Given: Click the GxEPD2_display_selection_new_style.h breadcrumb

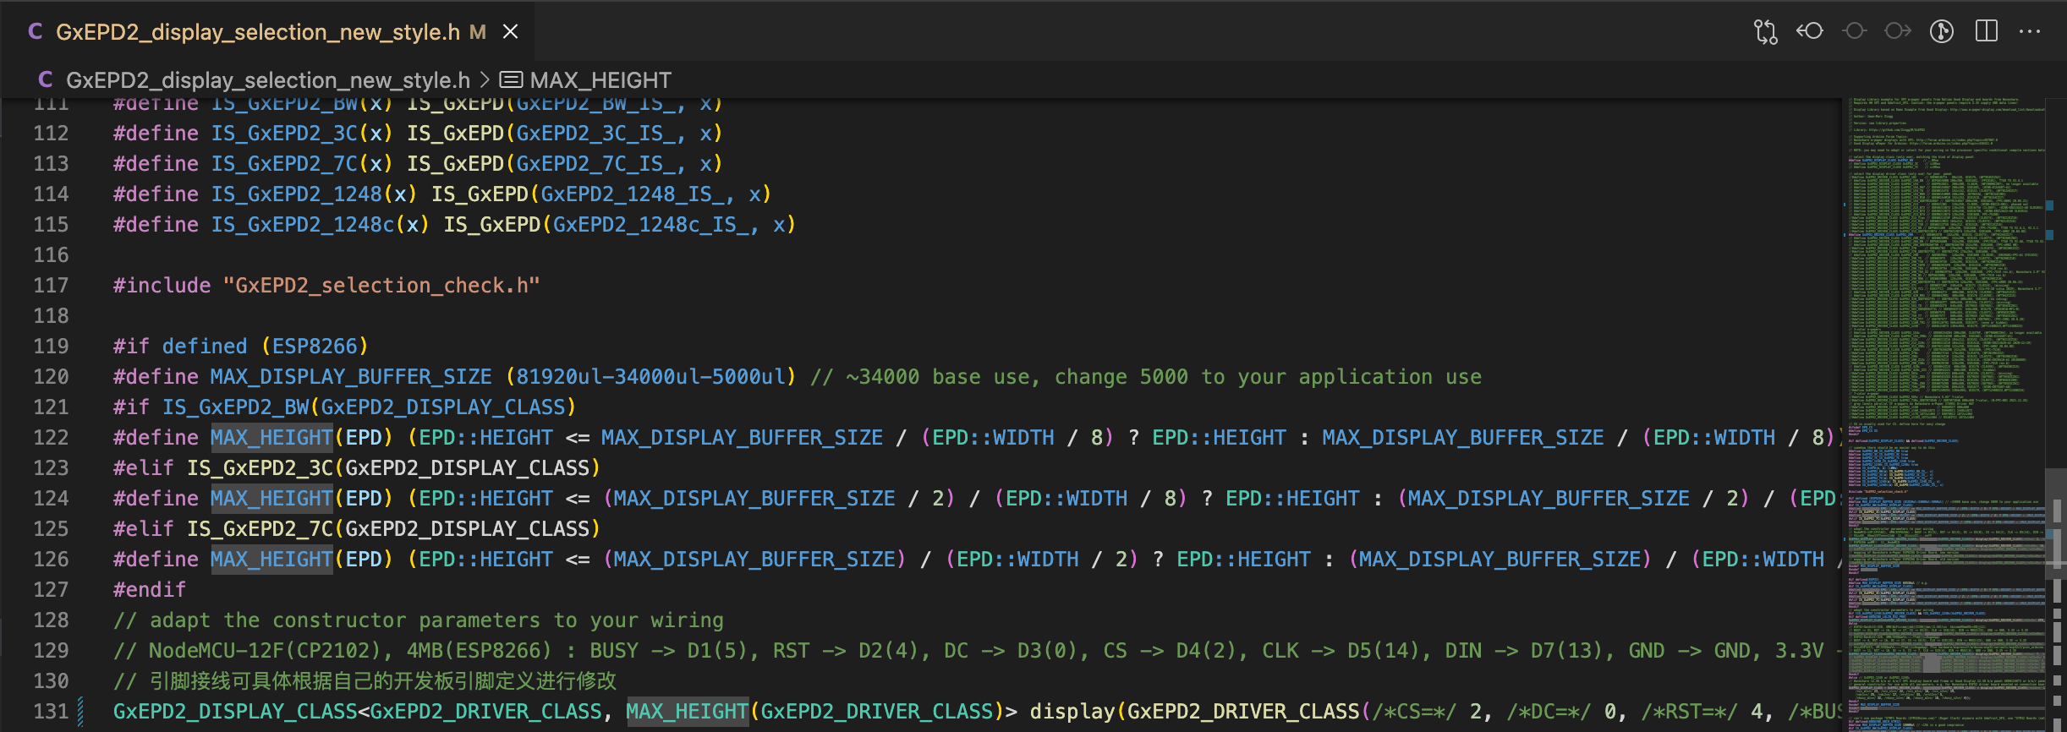Looking at the screenshot, I should click(x=268, y=80).
